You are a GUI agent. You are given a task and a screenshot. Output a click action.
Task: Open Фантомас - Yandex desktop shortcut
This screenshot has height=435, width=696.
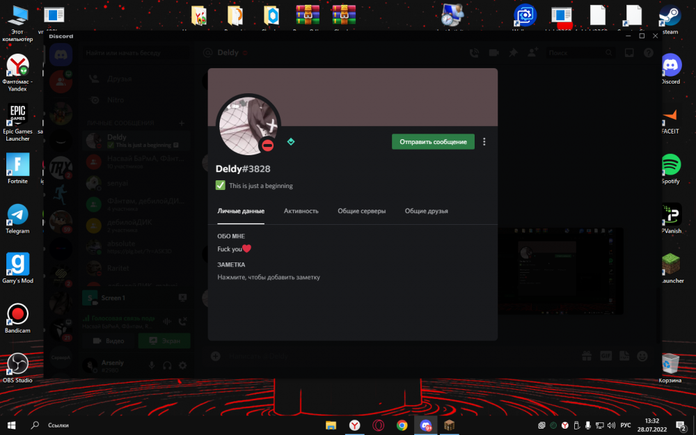point(18,73)
